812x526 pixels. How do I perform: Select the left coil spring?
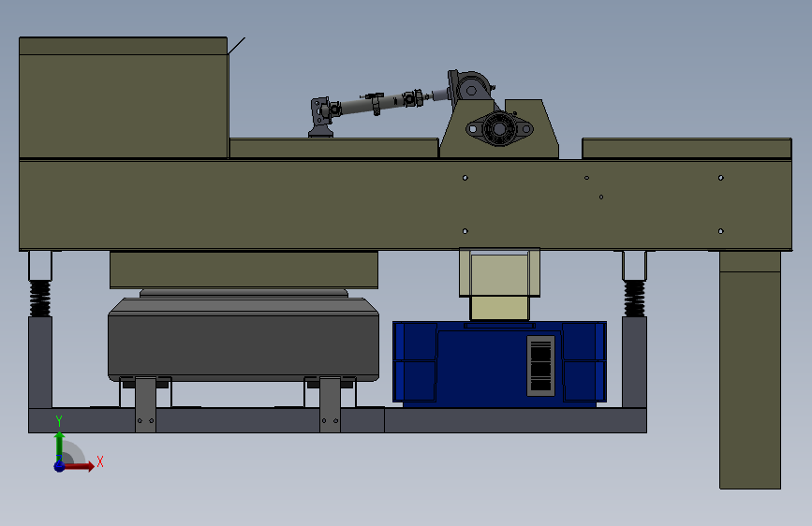(x=40, y=299)
